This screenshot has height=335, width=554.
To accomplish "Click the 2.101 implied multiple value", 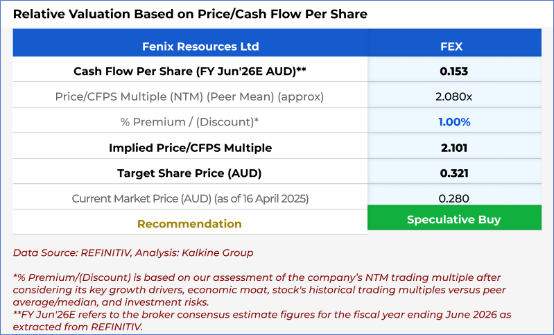I will point(454,148).
